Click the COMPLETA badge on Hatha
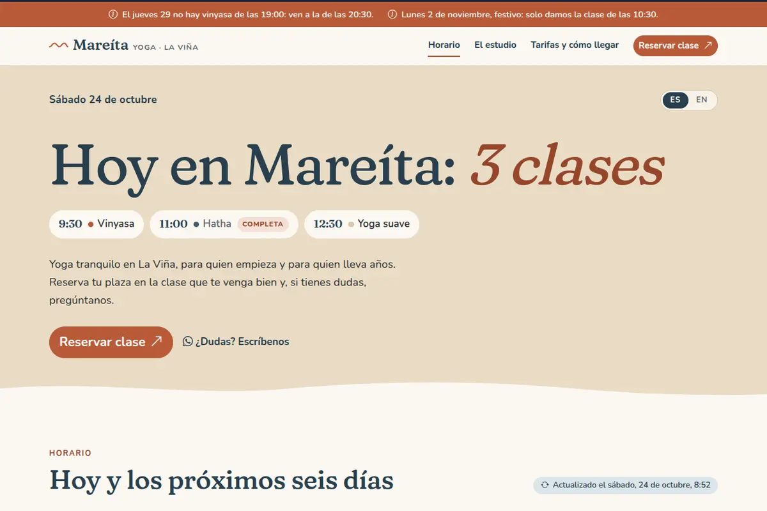 pyautogui.click(x=263, y=224)
